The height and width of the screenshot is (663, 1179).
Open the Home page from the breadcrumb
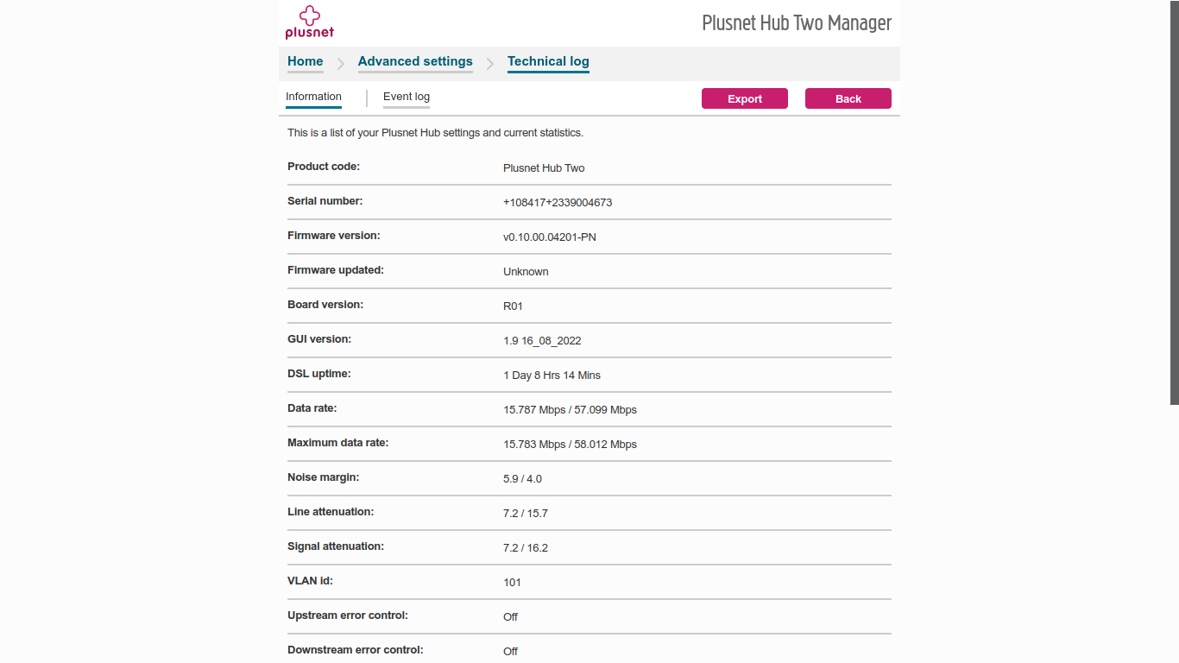[305, 61]
